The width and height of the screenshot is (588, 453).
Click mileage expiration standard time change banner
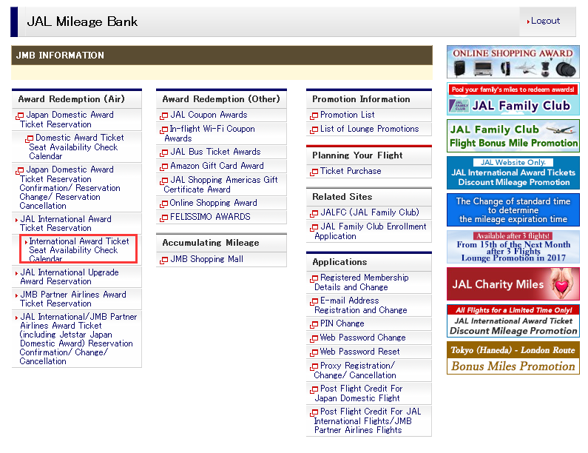coord(513,209)
